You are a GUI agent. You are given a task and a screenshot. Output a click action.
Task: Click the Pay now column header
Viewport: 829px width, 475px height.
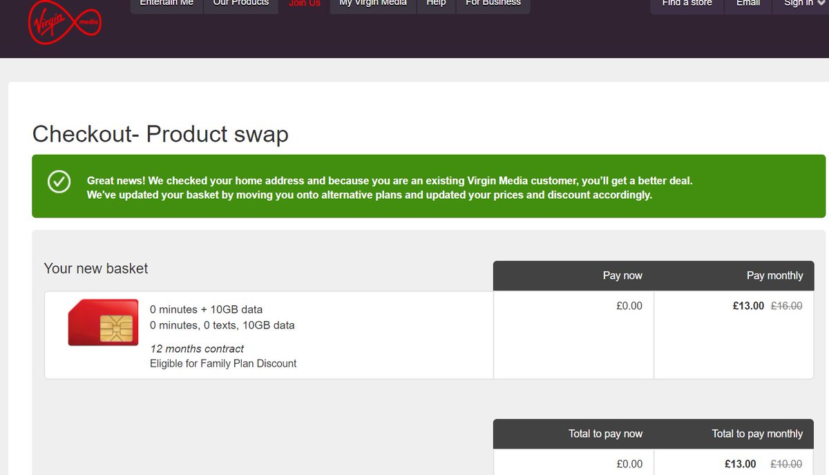click(x=622, y=275)
